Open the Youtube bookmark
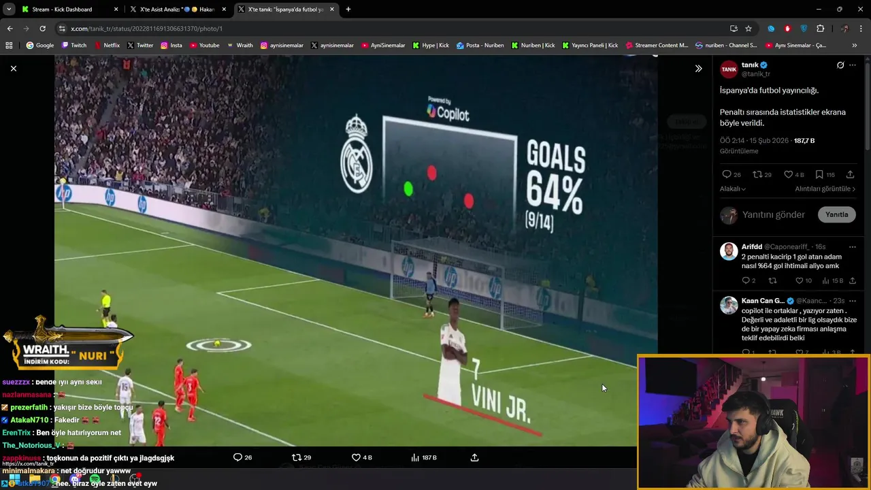871x490 pixels. point(204,46)
